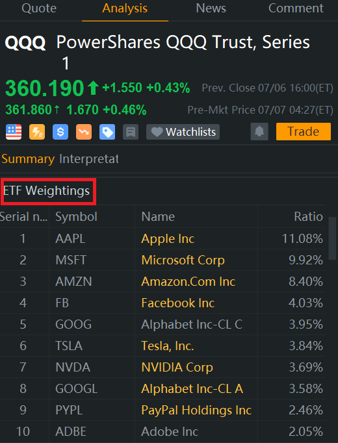Image resolution: width=338 pixels, height=443 pixels.
Task: Click the holdings table scrollbar thumb
Action: 332,238
